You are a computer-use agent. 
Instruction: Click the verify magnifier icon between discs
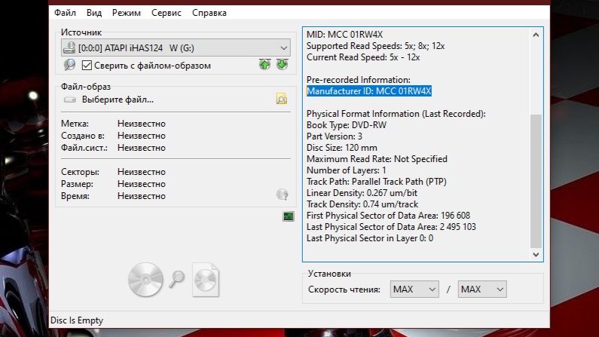(x=177, y=279)
